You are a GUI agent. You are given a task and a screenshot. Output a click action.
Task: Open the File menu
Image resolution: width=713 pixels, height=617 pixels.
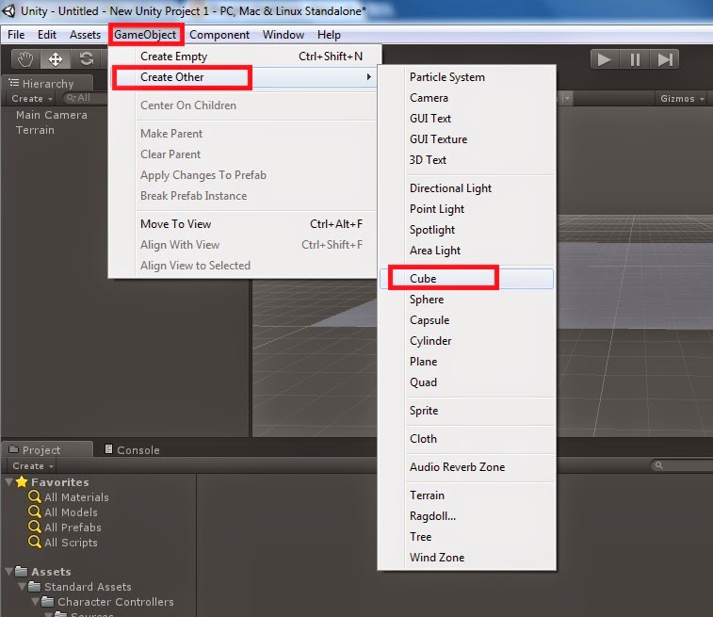[16, 35]
